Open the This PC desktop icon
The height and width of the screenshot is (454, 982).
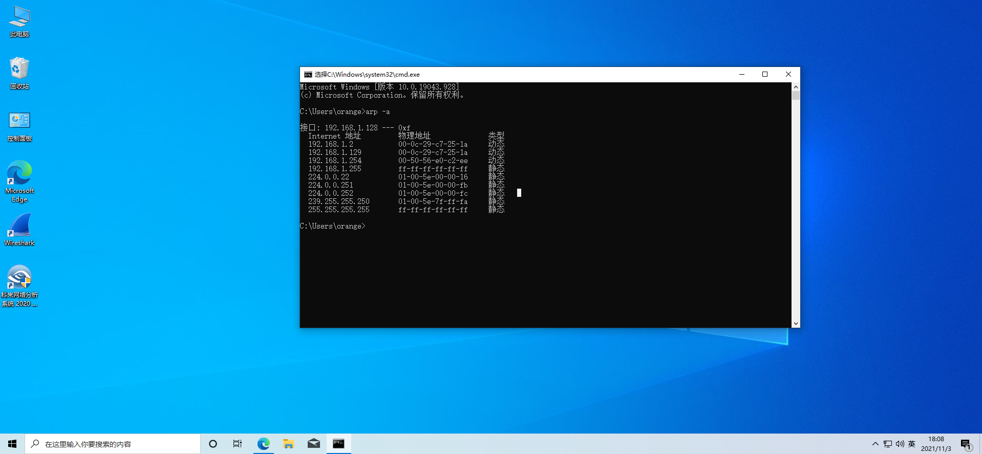(19, 21)
